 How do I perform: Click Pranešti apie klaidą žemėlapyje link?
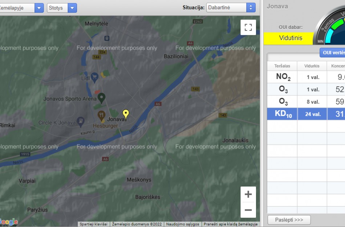click(230, 224)
